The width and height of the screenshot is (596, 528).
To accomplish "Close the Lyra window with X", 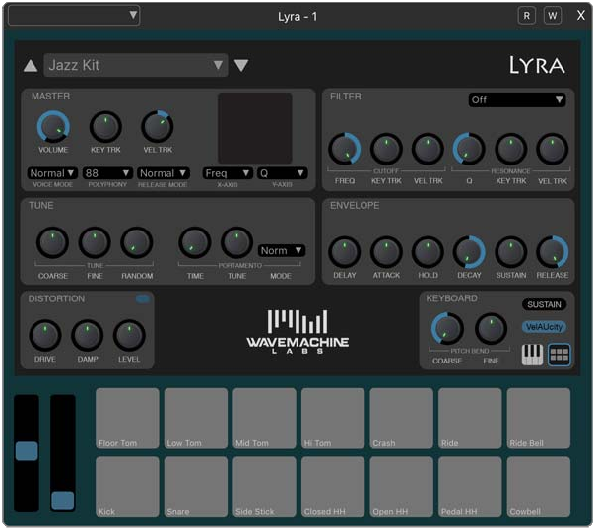I will coord(581,16).
